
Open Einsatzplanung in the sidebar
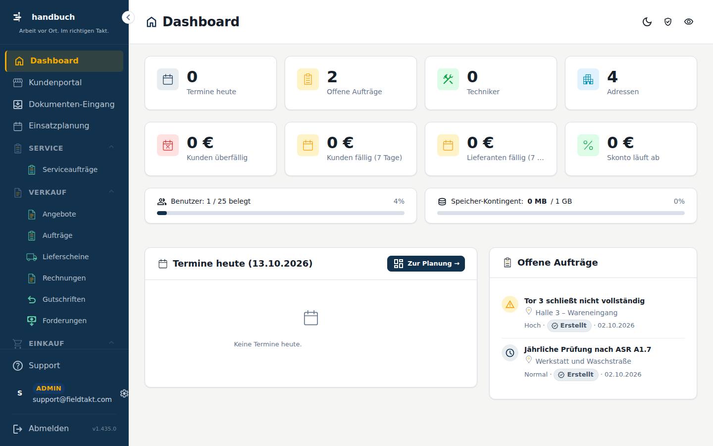pyautogui.click(x=64, y=126)
